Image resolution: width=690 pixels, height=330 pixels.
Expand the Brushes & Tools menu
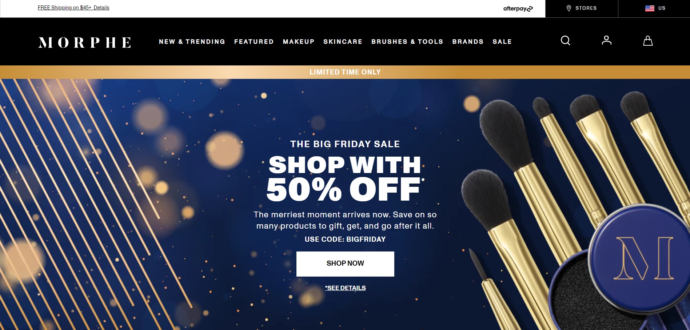click(407, 42)
